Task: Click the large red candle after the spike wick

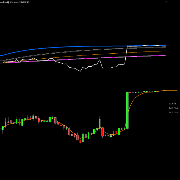Action: [x=102, y=132]
